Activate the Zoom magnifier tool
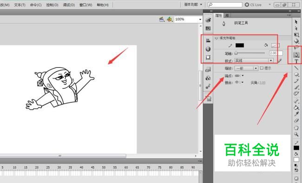Viewport: 302px width, 183px height. 296,134
